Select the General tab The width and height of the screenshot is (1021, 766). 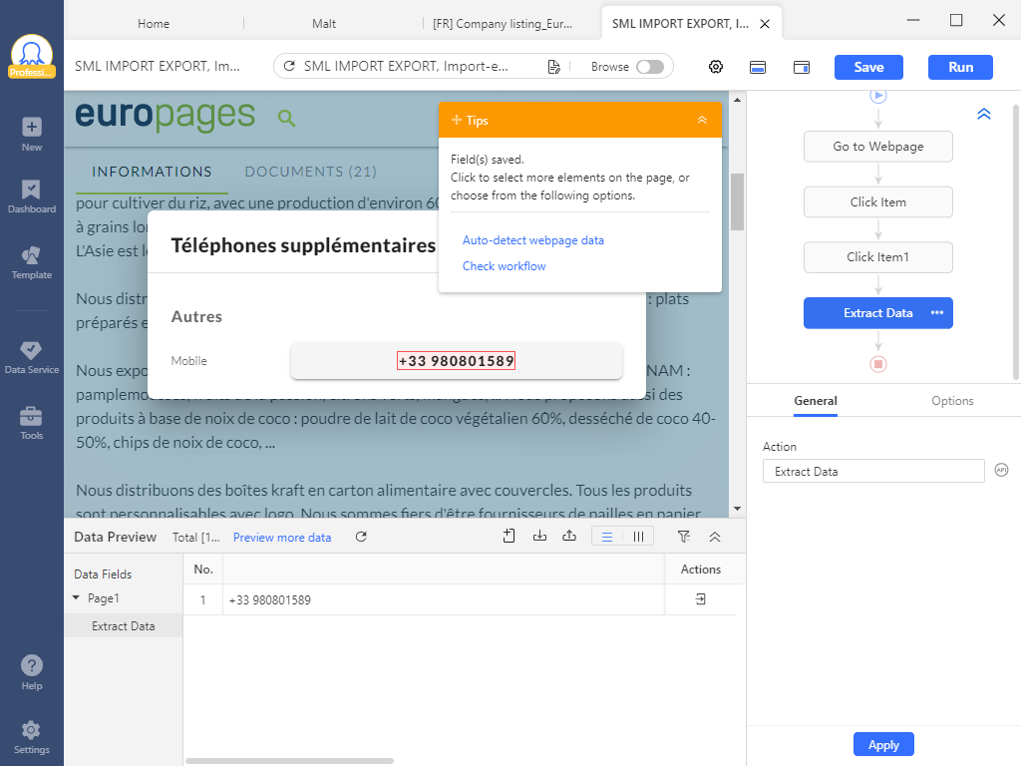(x=816, y=401)
